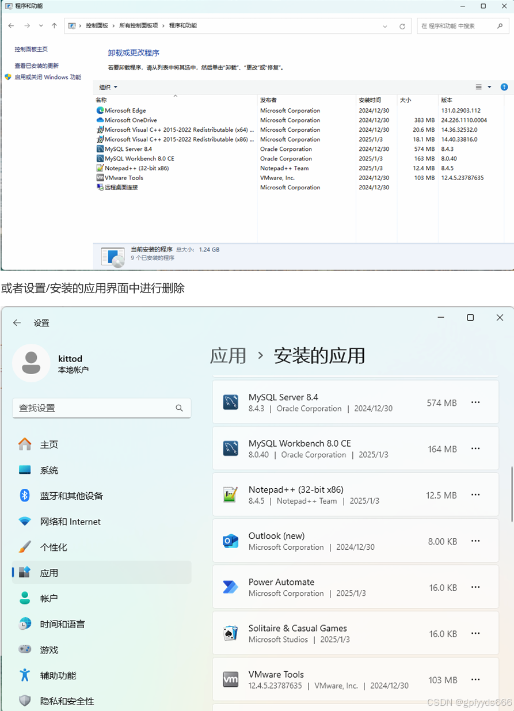This screenshot has height=711, width=514.
Task: Click the Microsoft OneDrive cloud icon
Action: point(100,120)
